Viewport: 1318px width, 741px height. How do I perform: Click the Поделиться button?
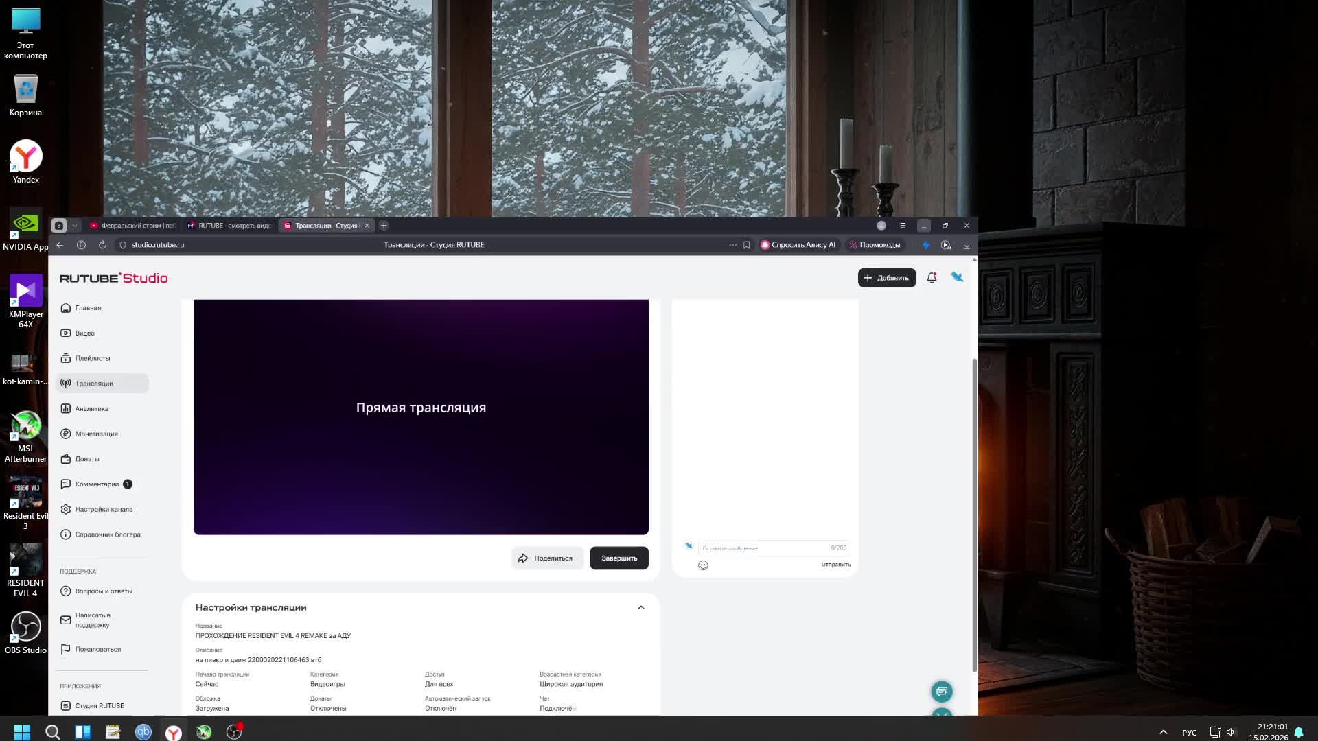[x=546, y=558]
